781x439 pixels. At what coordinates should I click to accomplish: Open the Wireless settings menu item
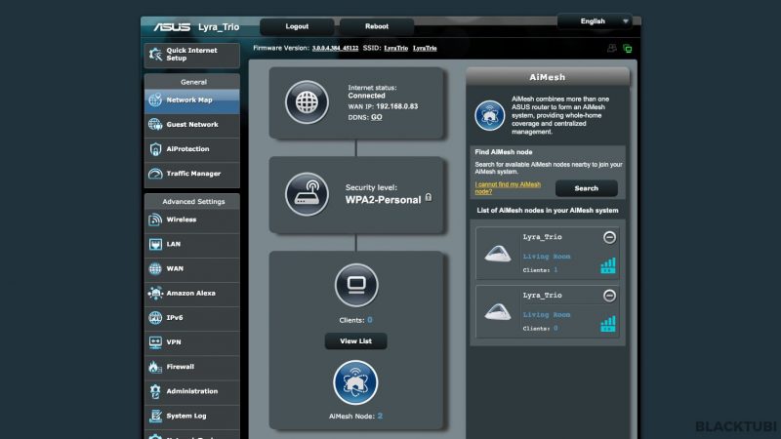coord(191,219)
